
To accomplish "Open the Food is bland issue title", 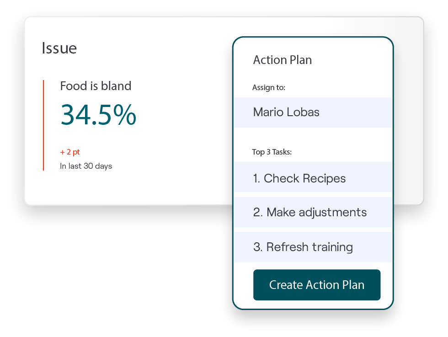I will pos(96,86).
